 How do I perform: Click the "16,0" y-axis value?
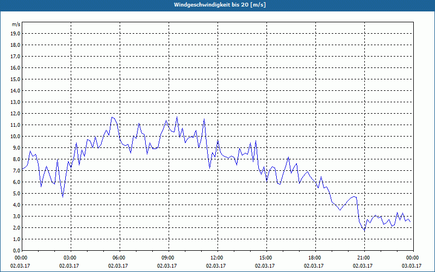pos(15,67)
